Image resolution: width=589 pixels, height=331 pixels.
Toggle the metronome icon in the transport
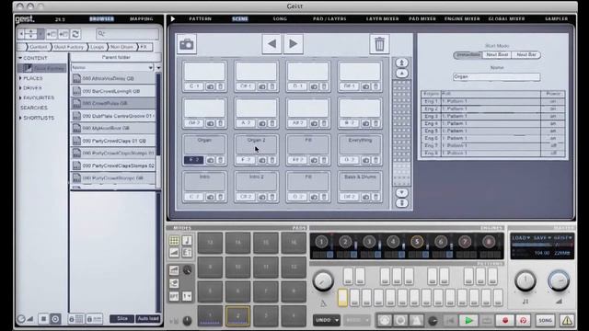417,321
